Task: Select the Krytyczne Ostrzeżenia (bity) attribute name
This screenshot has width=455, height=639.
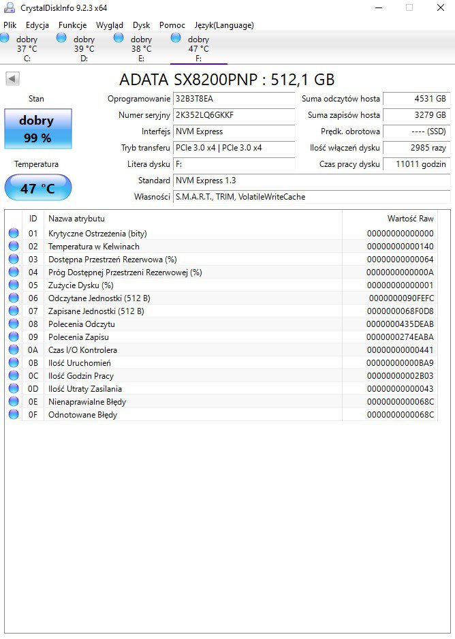Action: (97, 234)
